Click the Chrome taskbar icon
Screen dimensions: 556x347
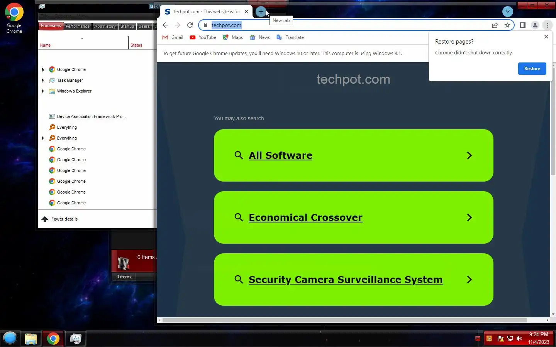click(x=53, y=339)
